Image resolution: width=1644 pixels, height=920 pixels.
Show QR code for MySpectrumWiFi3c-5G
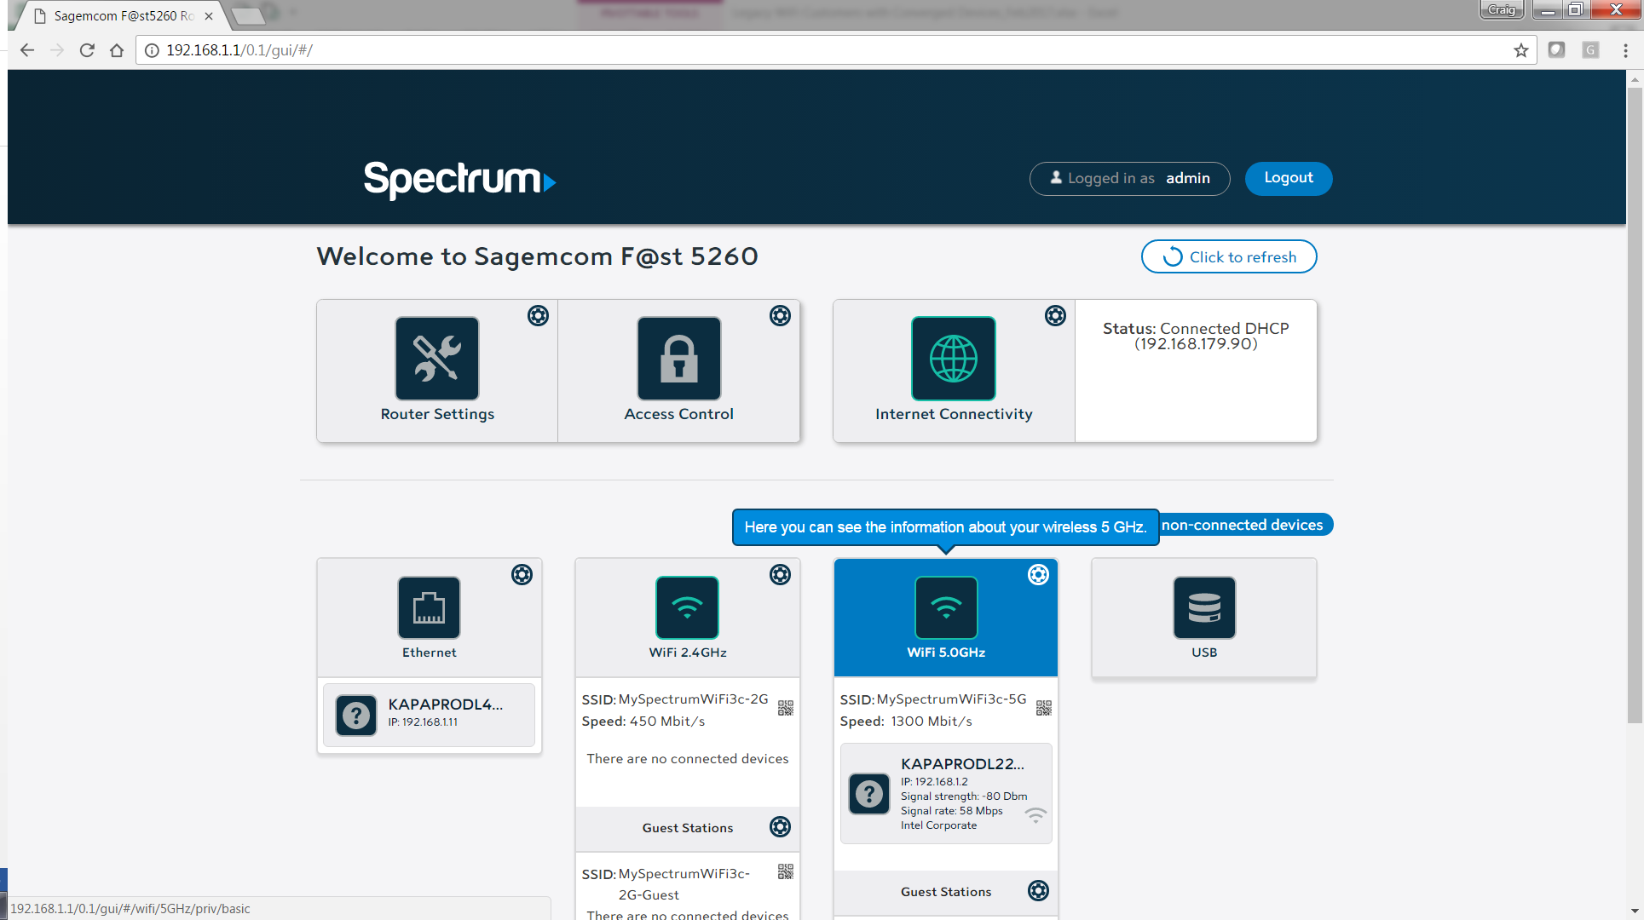tap(1044, 708)
